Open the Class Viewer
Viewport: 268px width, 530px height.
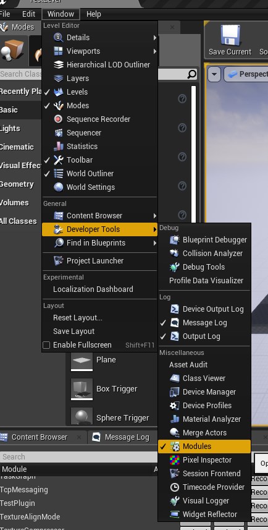(x=204, y=378)
